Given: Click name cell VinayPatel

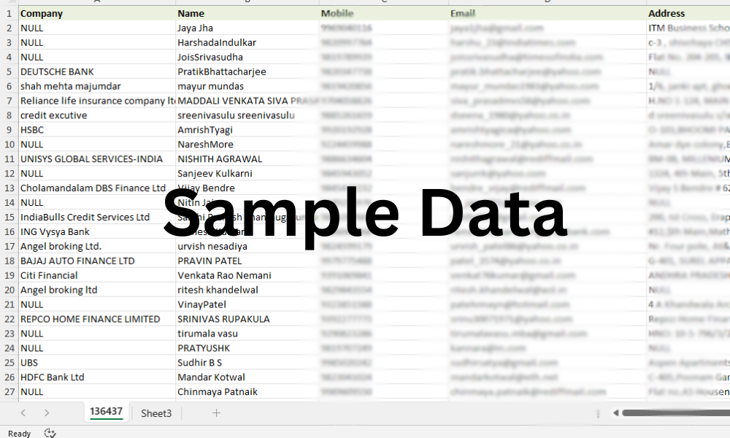Looking at the screenshot, I should [247, 304].
